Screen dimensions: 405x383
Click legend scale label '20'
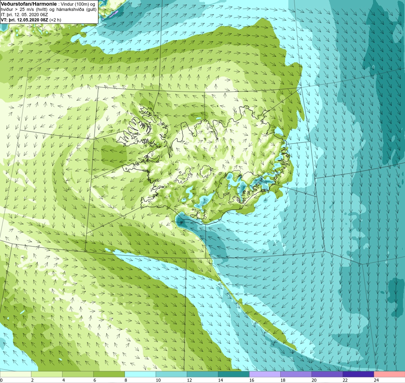click(x=314, y=380)
